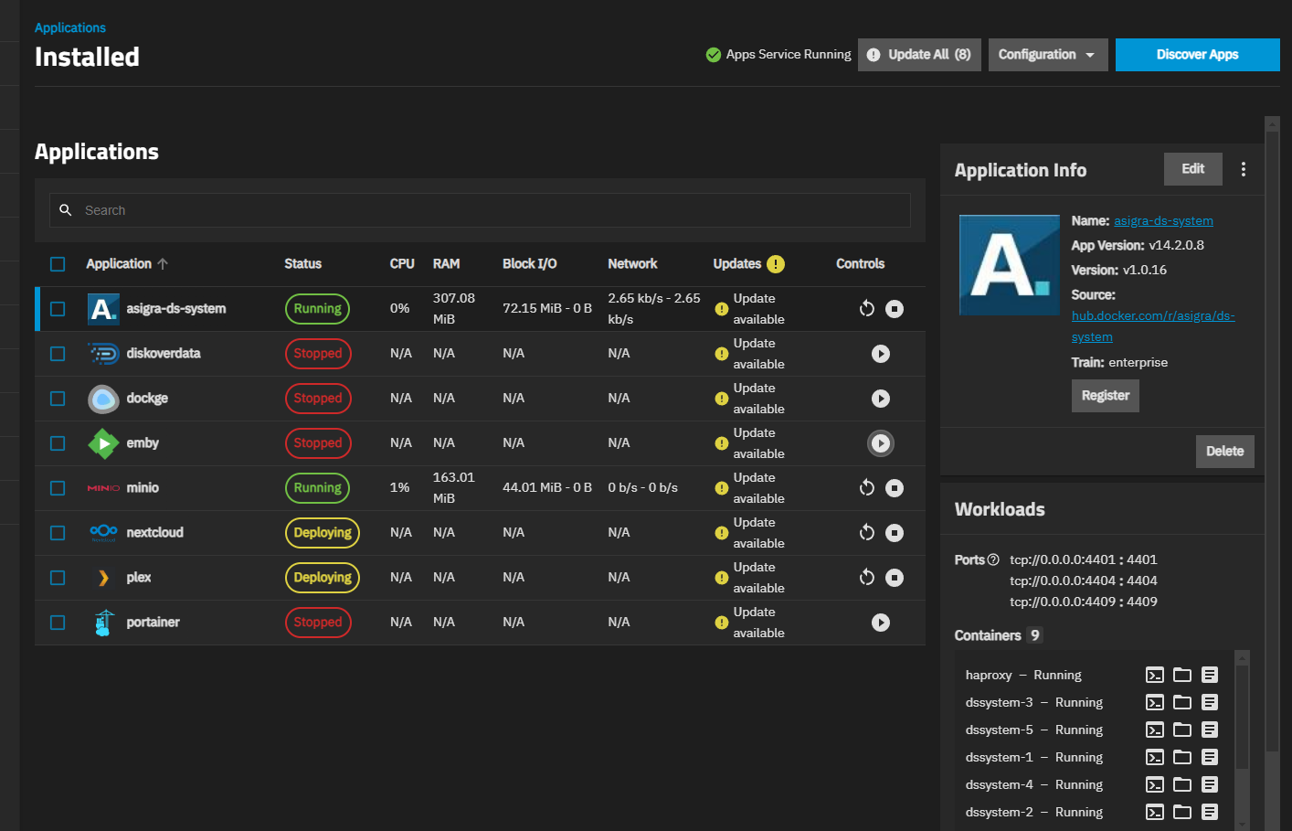Select the portainer row checkbox
Viewport: 1292px width, 831px height.
58,623
